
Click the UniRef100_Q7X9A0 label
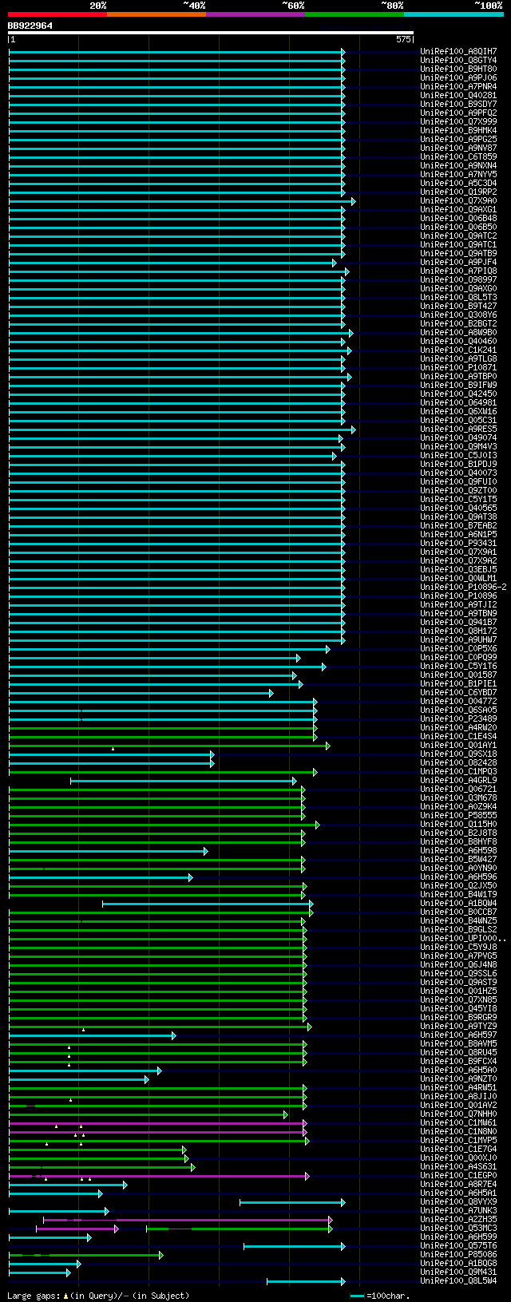458,201
